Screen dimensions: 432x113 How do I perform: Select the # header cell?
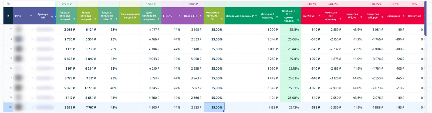(x=8, y=16)
